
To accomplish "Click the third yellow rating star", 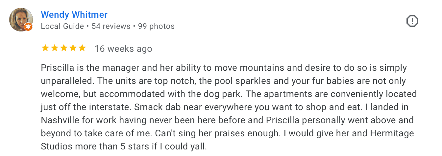I will point(63,49).
